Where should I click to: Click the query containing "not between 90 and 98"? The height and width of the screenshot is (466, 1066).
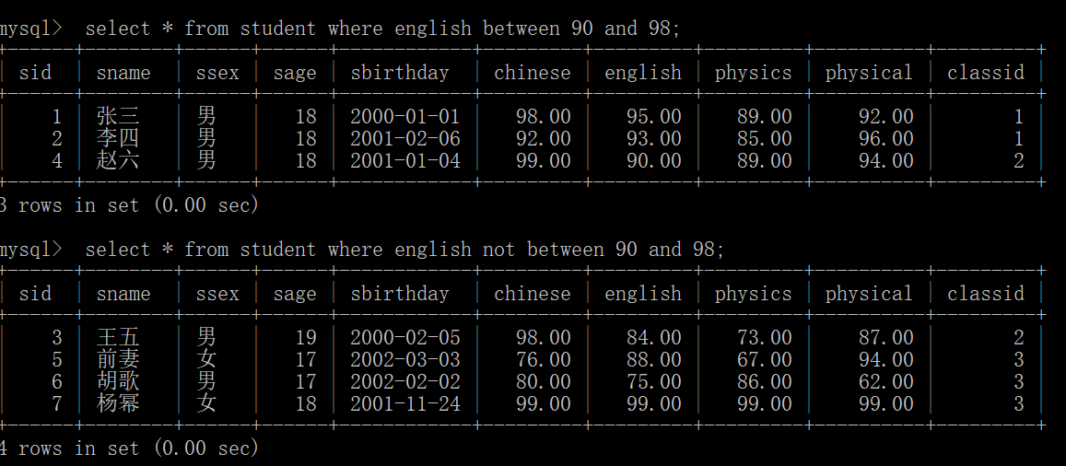click(x=404, y=250)
